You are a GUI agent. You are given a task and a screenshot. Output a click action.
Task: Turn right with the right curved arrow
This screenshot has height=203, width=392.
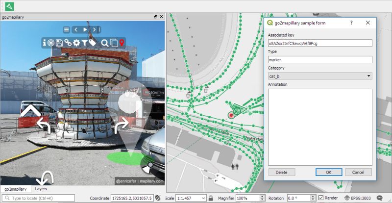pos(122,126)
